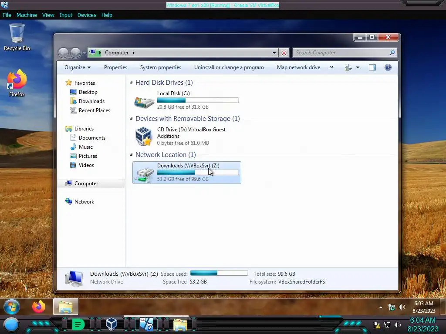Show hidden icons in guest system tray
The width and height of the screenshot is (446, 334).
coord(381,307)
